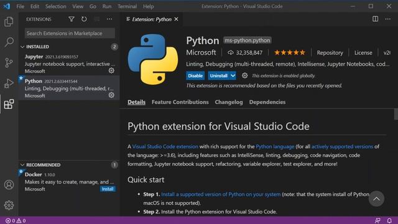
Task: Open the Go menu
Action: (x=93, y=6)
